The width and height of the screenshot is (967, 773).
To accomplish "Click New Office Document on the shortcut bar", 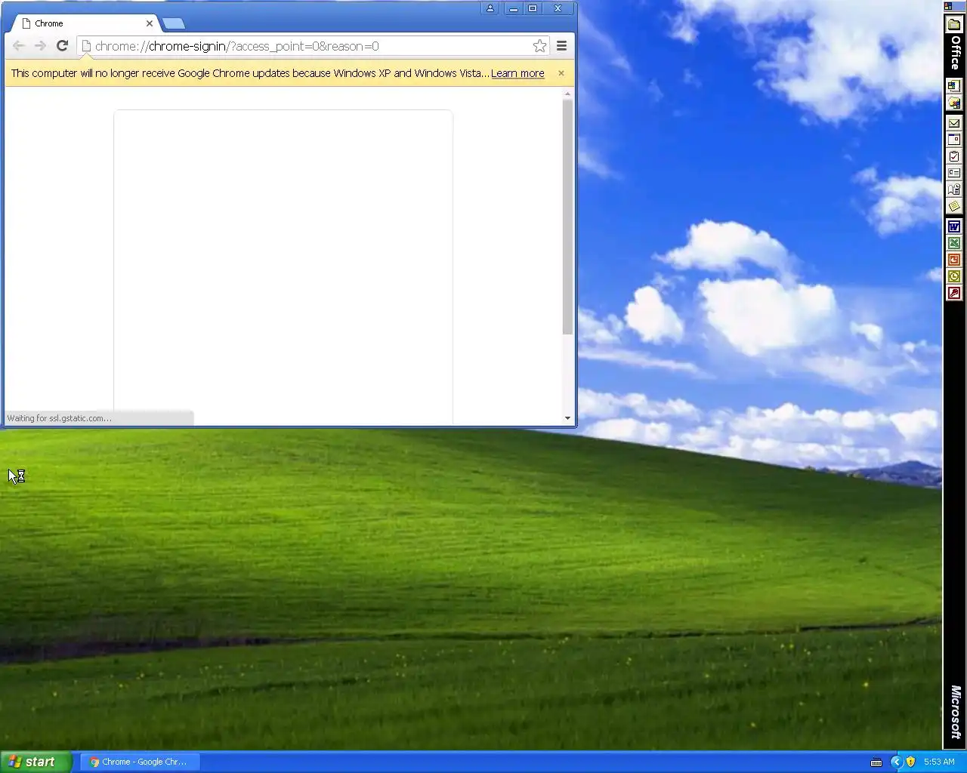I will 954,86.
